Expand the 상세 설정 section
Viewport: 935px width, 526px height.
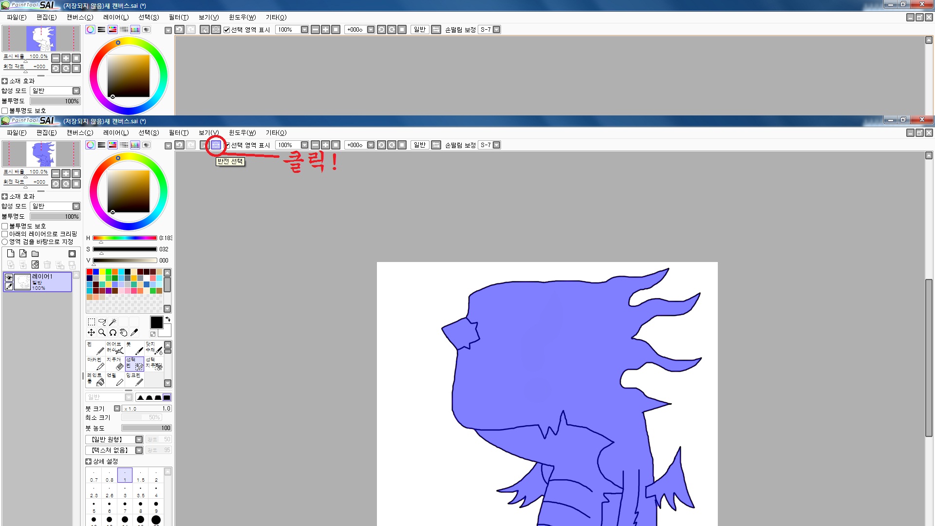pos(88,462)
